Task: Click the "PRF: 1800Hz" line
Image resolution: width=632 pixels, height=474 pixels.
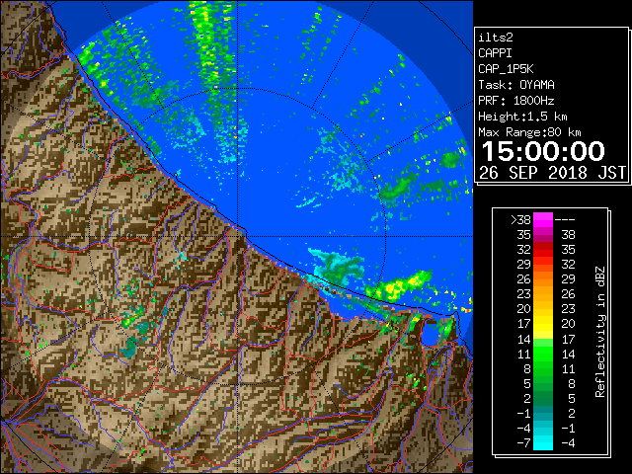Action: pyautogui.click(x=516, y=101)
